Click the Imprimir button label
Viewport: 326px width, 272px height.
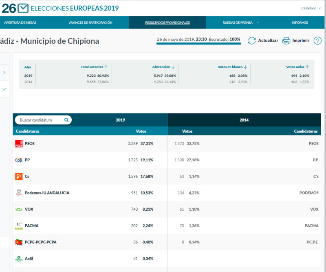(x=301, y=40)
